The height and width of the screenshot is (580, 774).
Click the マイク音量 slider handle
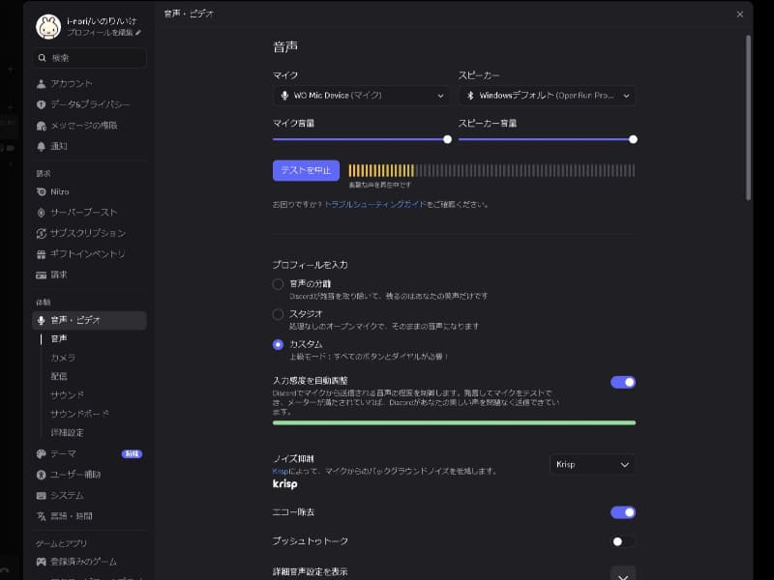coord(447,139)
